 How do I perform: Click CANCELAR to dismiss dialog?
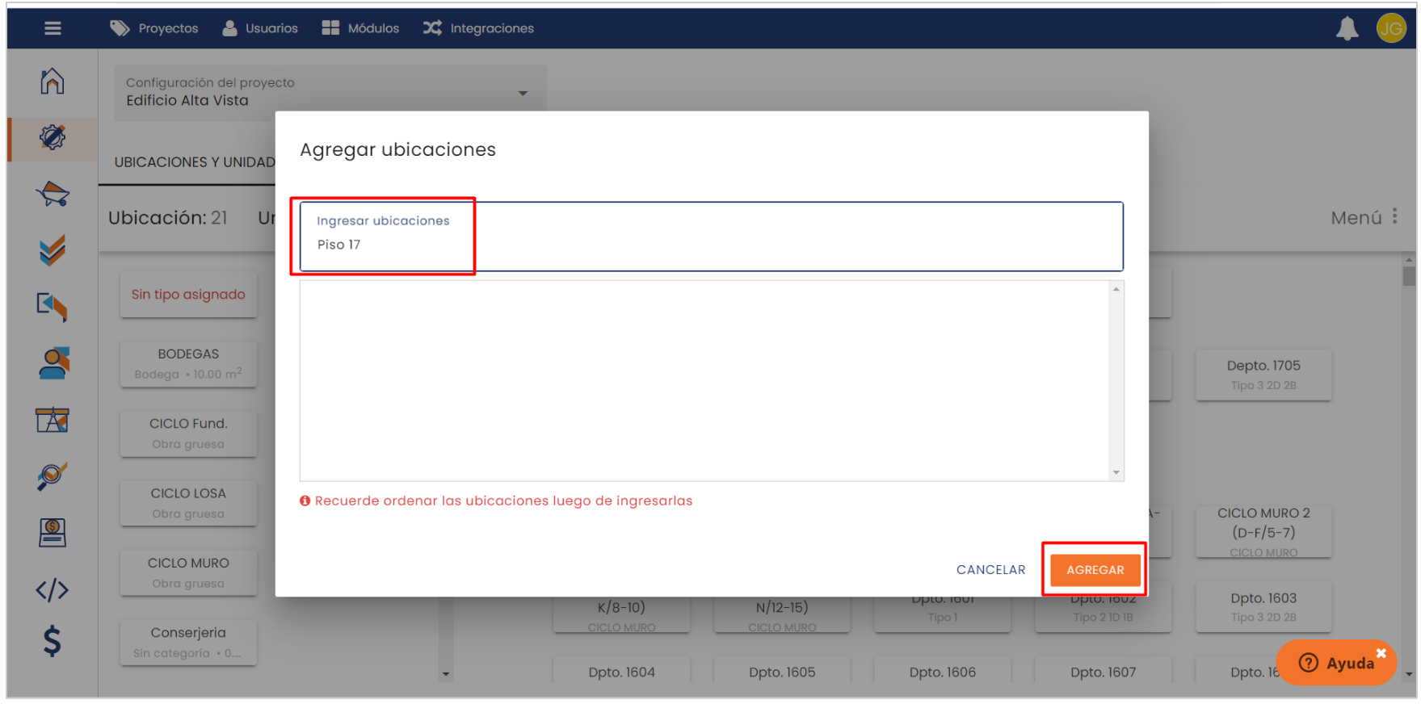pos(990,570)
